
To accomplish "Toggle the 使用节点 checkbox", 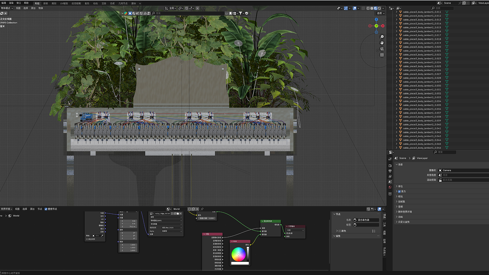I will (46, 209).
